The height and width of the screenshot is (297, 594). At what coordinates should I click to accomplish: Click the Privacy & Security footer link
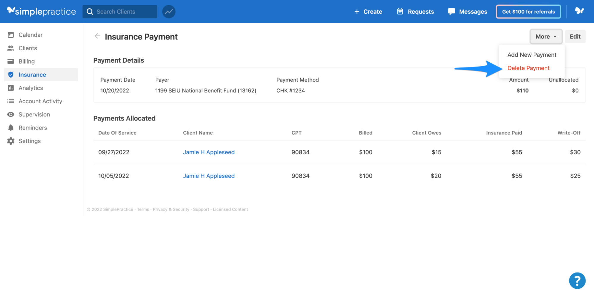[x=171, y=209]
